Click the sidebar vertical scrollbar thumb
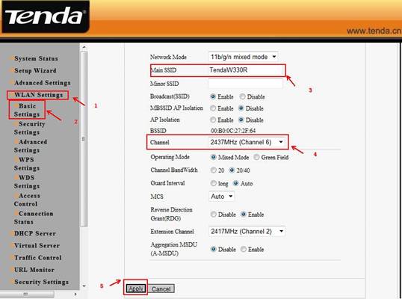This screenshot has width=402, height=299. [84, 139]
